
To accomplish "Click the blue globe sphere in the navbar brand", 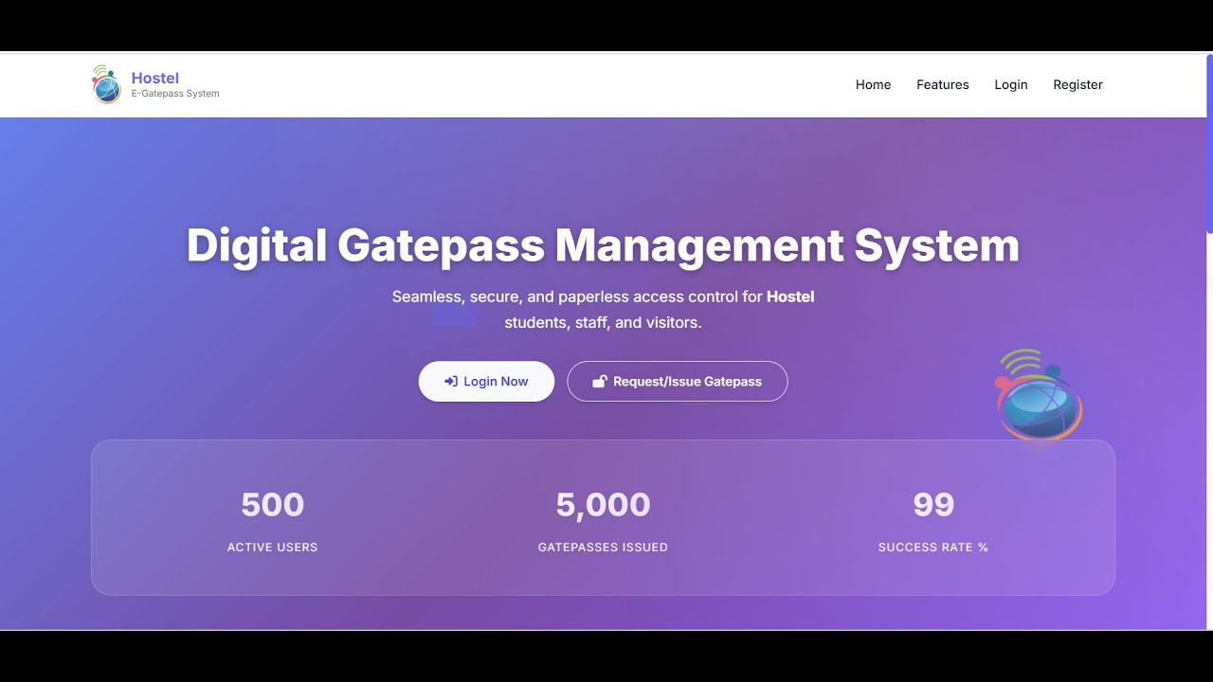I will [x=104, y=88].
